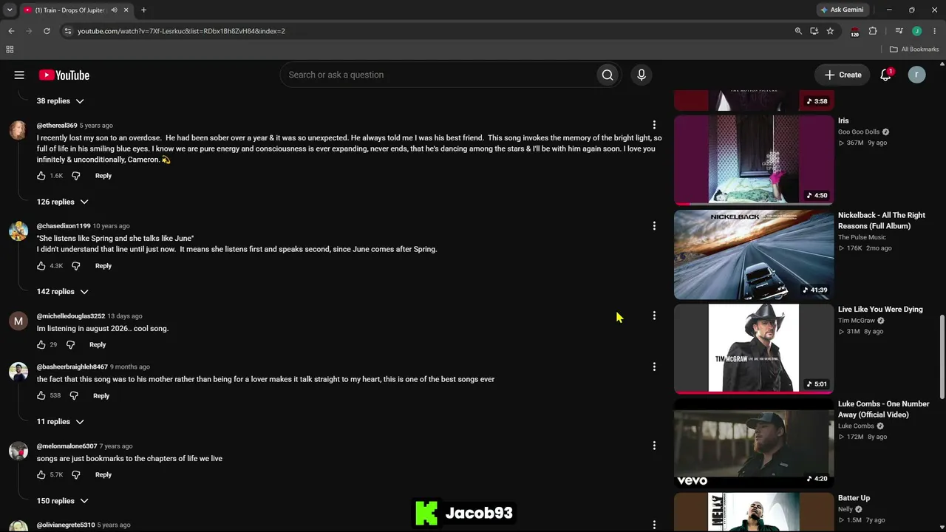Like @basheerbraighleh8467's comment
The image size is (946, 532).
(41, 395)
